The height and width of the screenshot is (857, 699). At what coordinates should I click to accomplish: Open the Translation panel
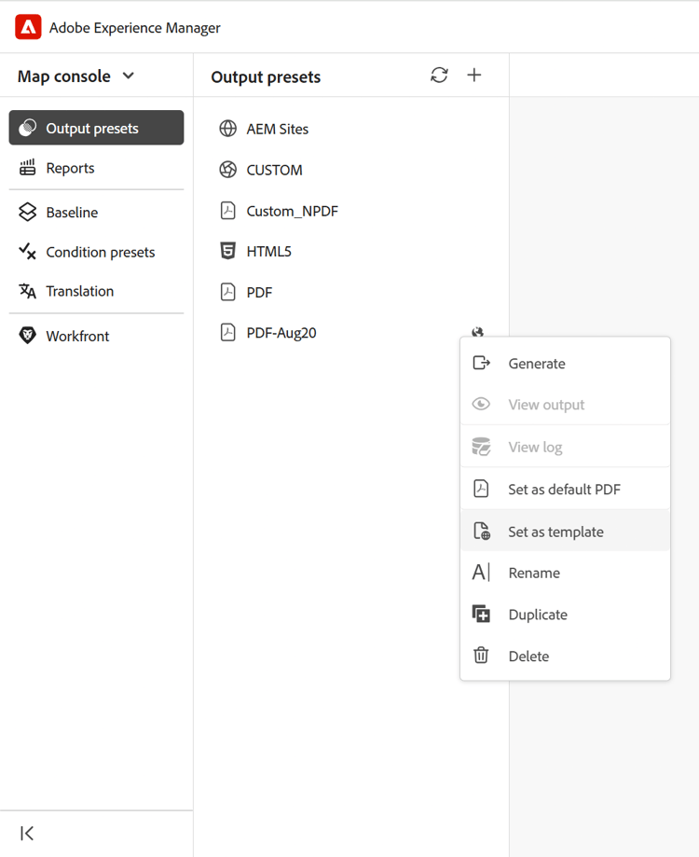(x=96, y=291)
